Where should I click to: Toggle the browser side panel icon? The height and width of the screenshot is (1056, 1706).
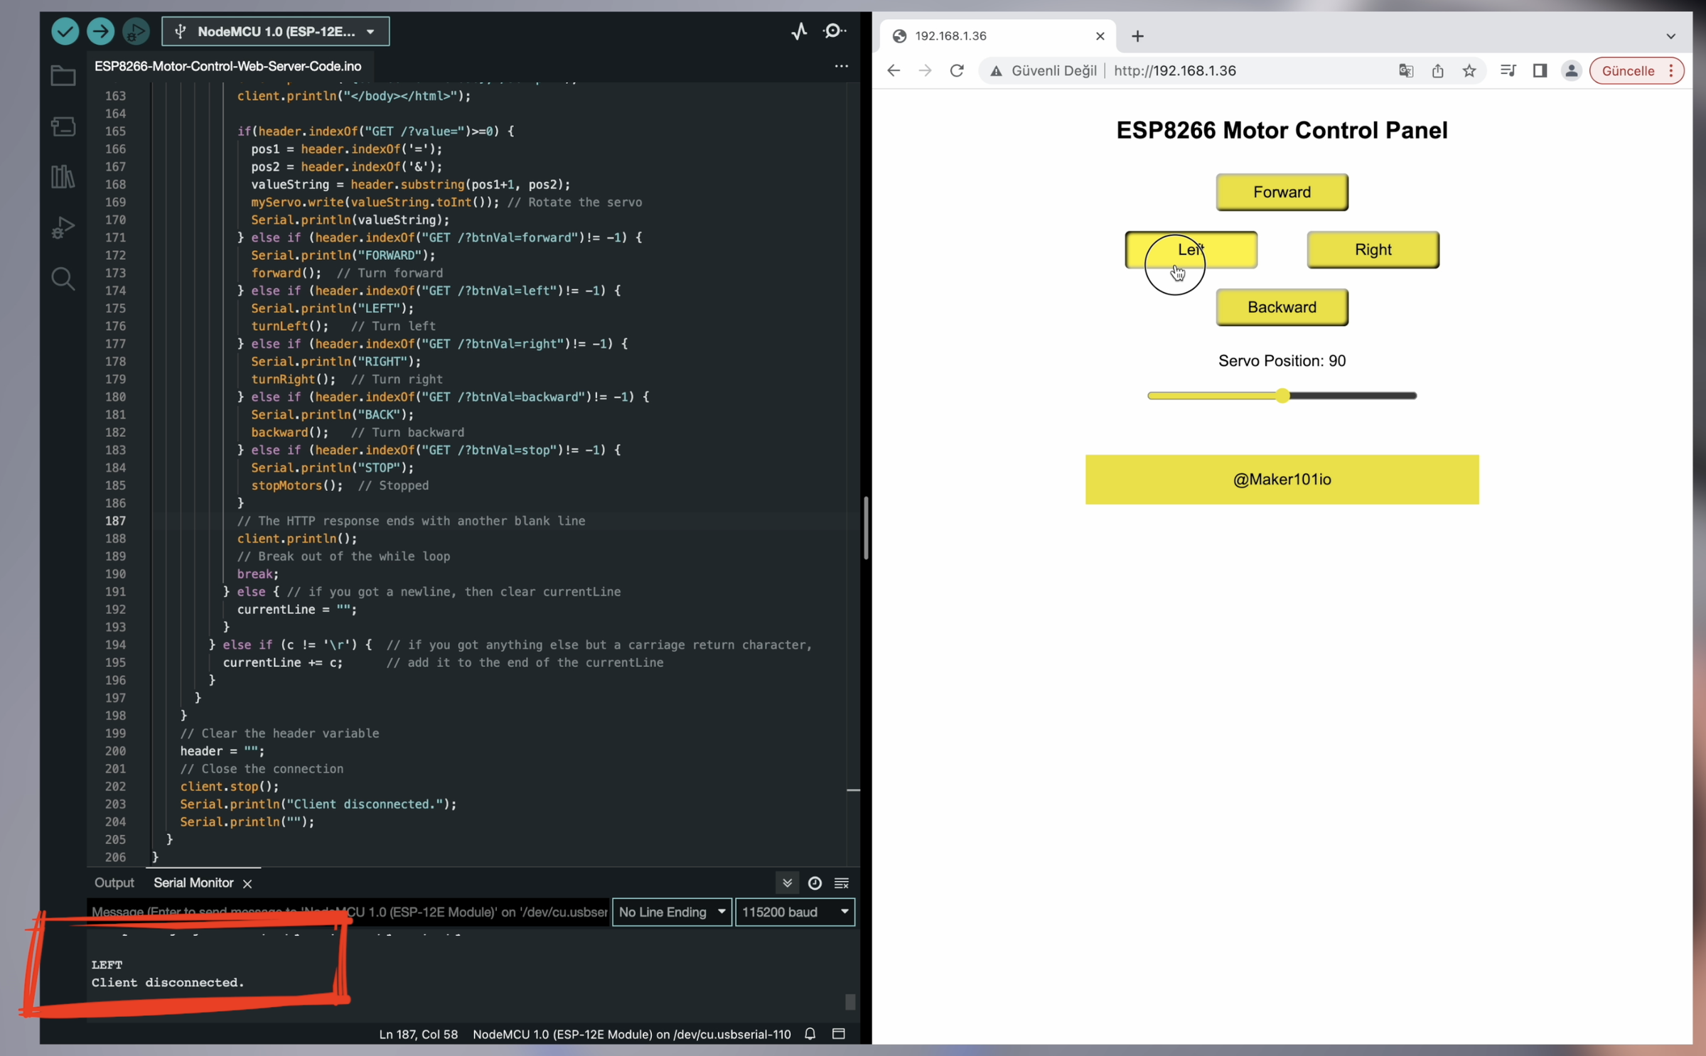point(1540,70)
